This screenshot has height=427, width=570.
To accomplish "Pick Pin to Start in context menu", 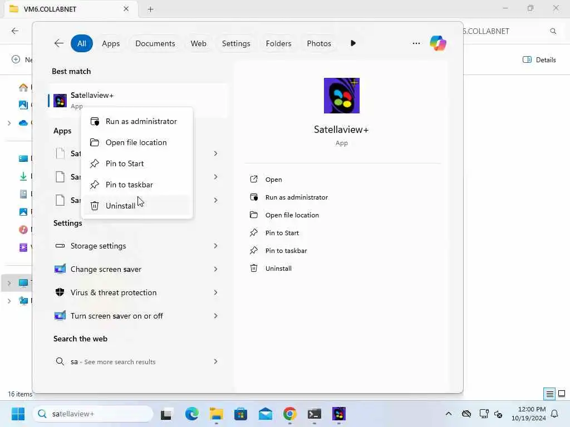I will (x=137, y=163).
